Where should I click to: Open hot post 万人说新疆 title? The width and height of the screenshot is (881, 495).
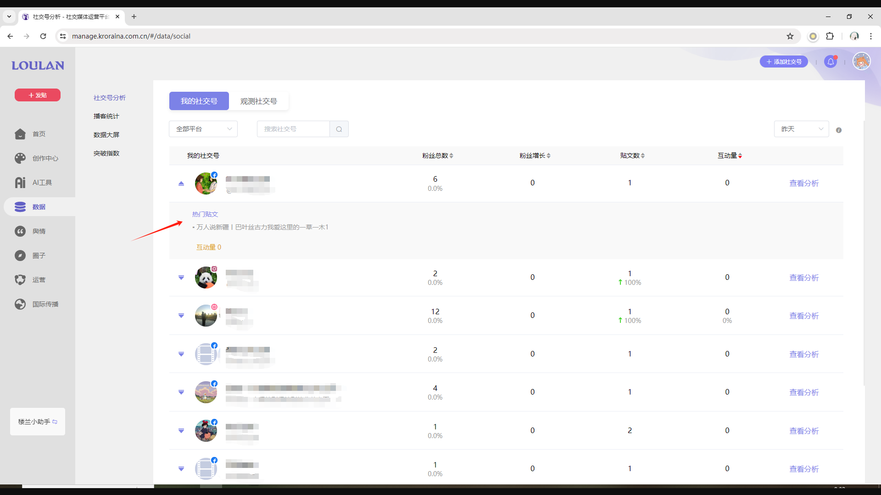[262, 227]
